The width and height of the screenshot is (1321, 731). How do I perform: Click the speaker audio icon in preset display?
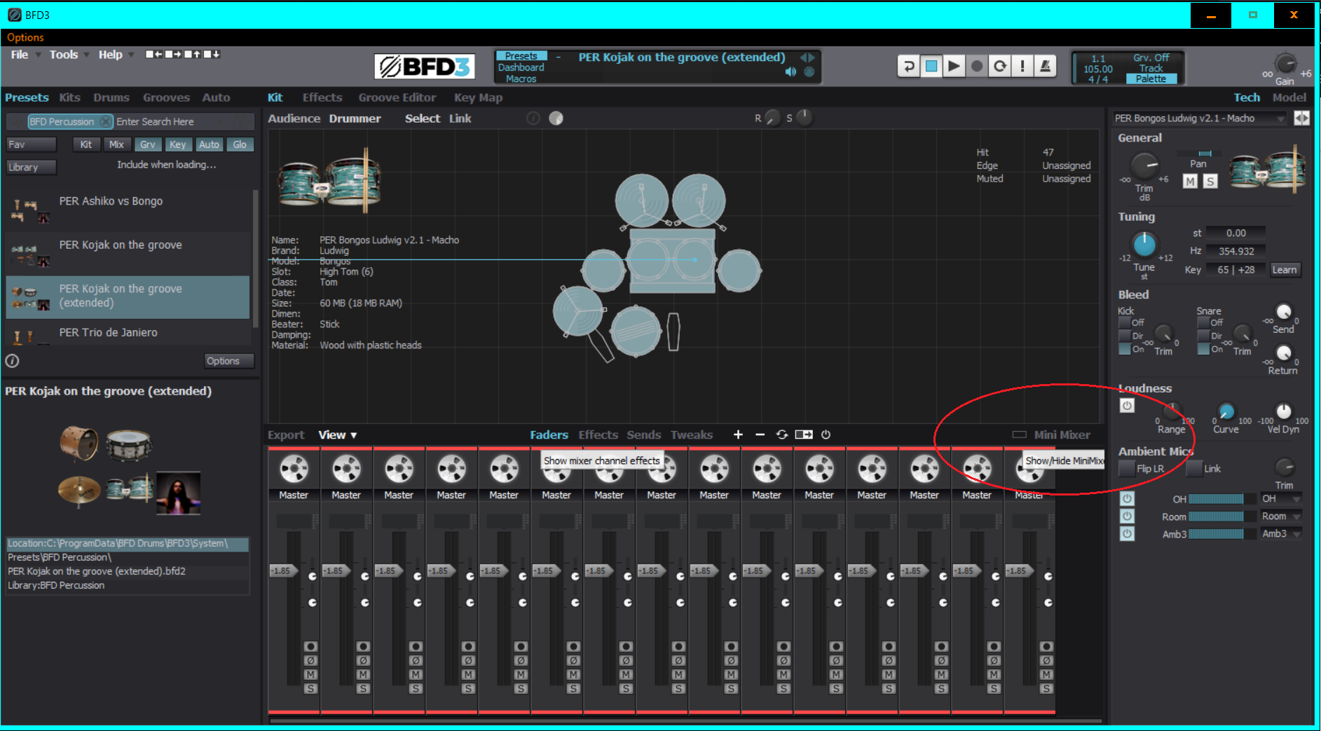tap(791, 71)
